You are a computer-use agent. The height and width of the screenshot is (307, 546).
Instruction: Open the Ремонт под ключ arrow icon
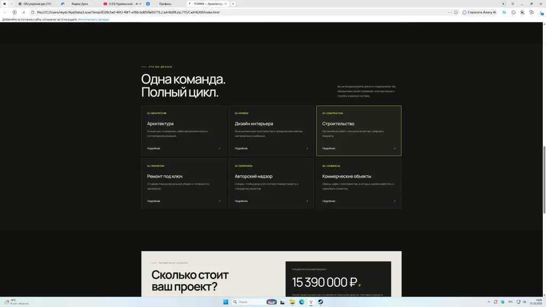tap(219, 201)
